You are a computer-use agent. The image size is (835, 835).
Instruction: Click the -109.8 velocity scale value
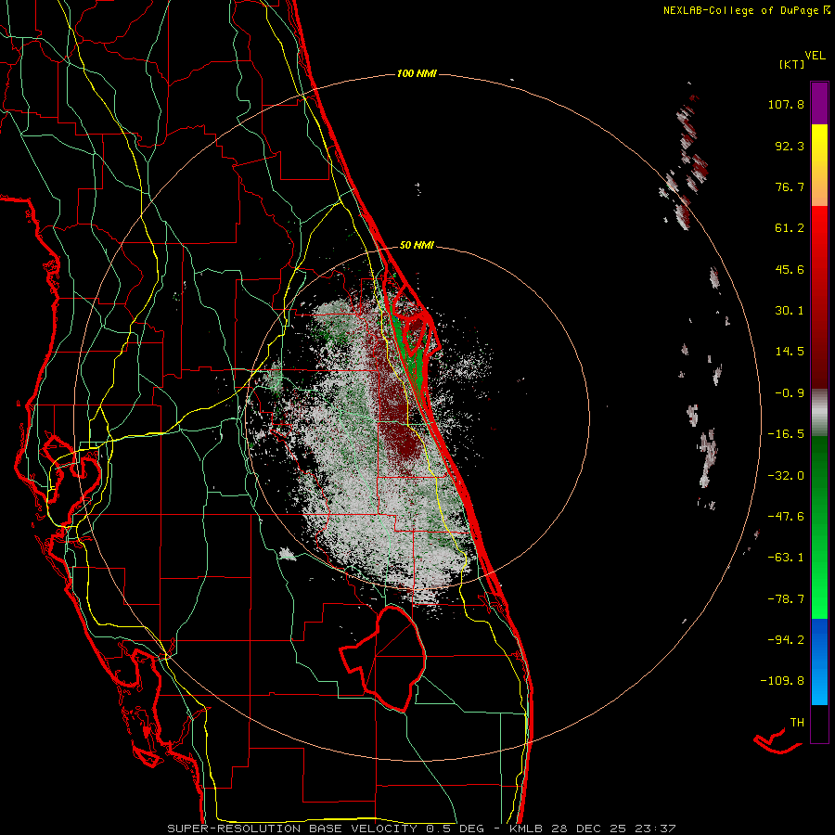click(782, 681)
